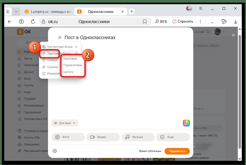This screenshot has height=165, width=246.
Task: Open Группы in the sidebar
Action: click(29, 86)
